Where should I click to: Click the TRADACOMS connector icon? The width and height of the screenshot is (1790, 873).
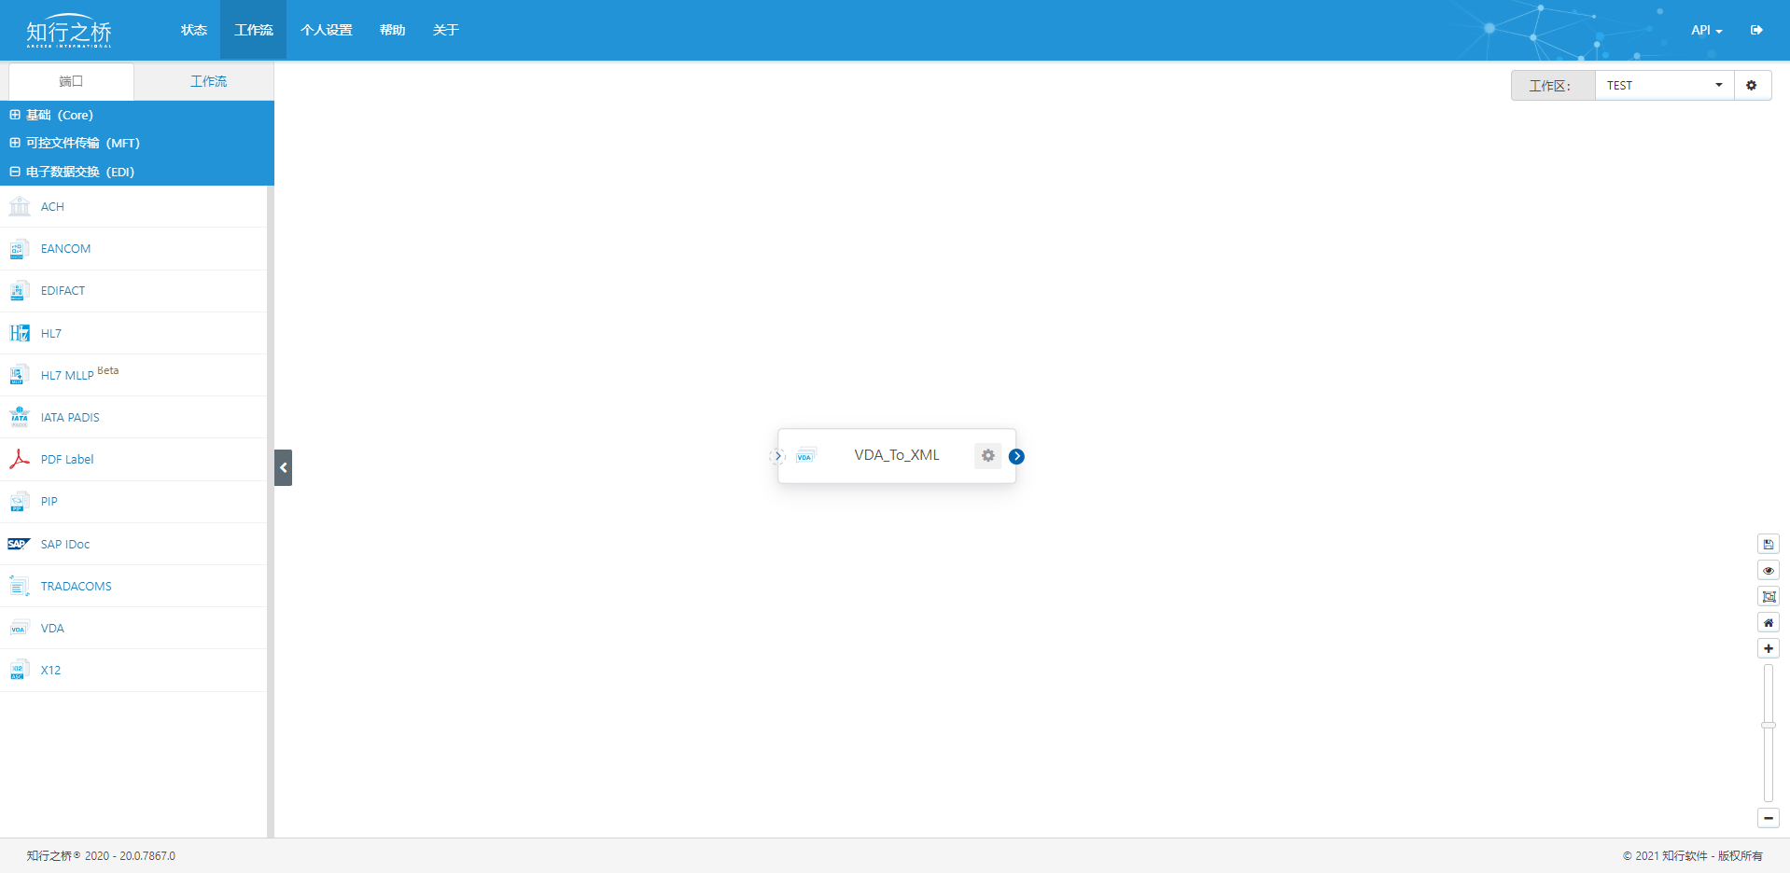[x=19, y=586]
